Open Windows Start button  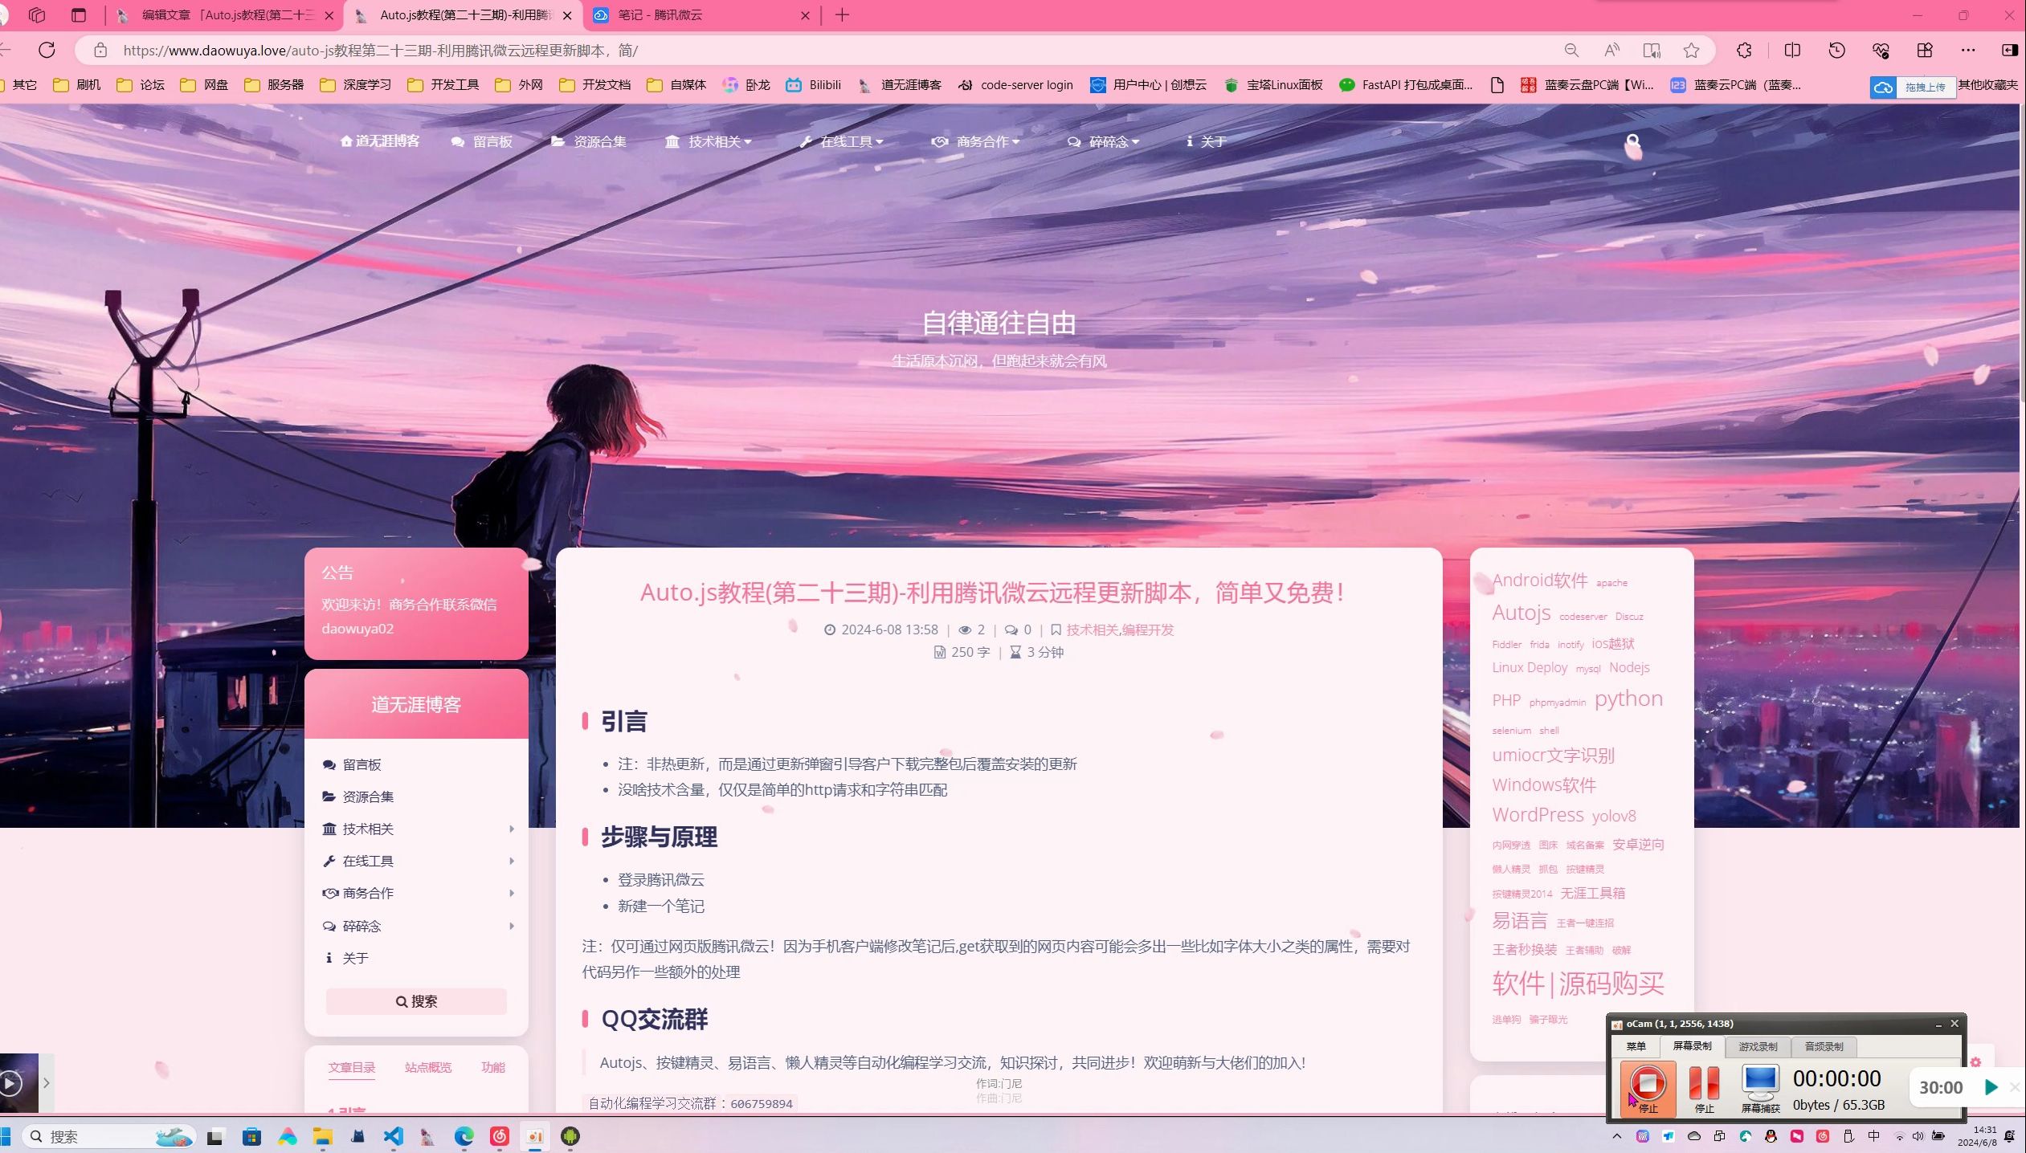pos(6,1136)
